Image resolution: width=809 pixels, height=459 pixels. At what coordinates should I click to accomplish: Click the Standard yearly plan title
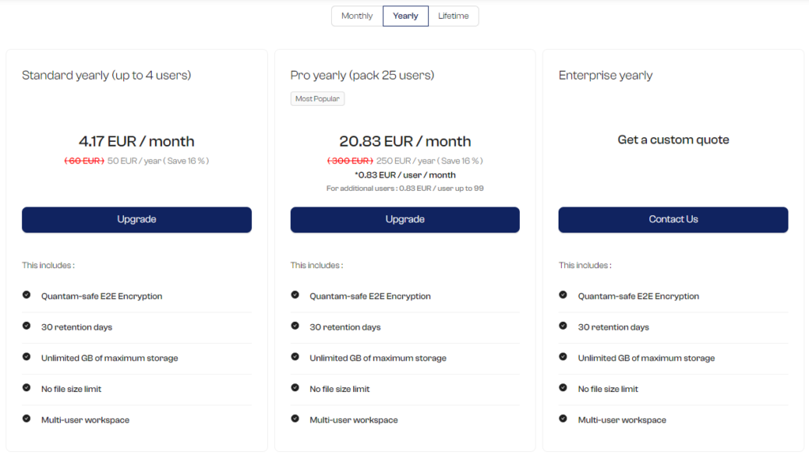click(107, 75)
